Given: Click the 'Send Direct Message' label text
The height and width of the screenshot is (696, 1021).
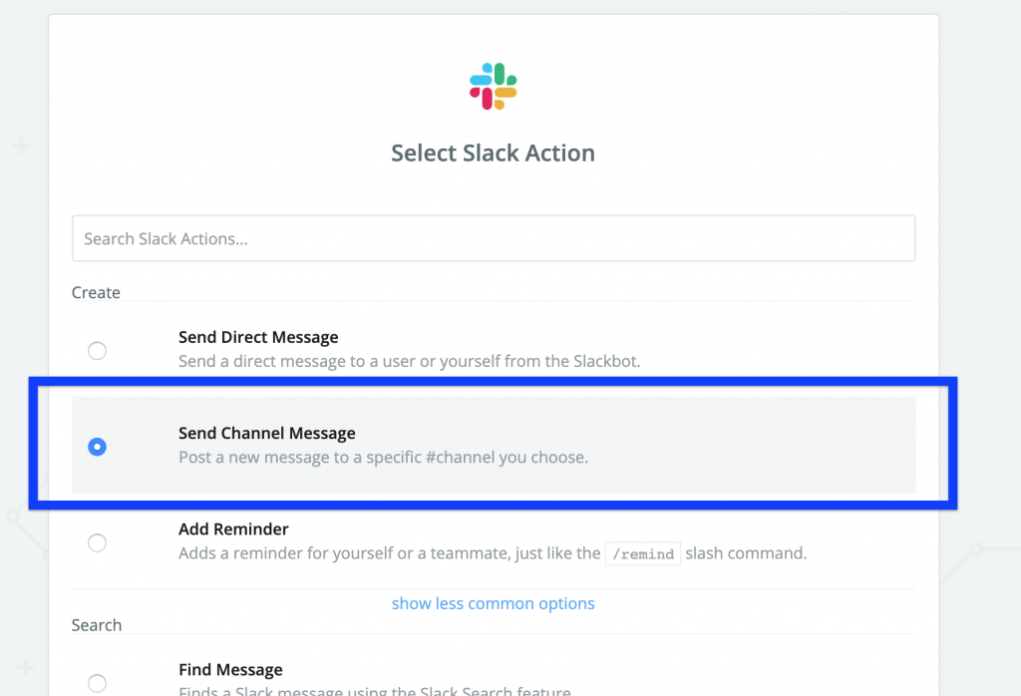Looking at the screenshot, I should [257, 337].
